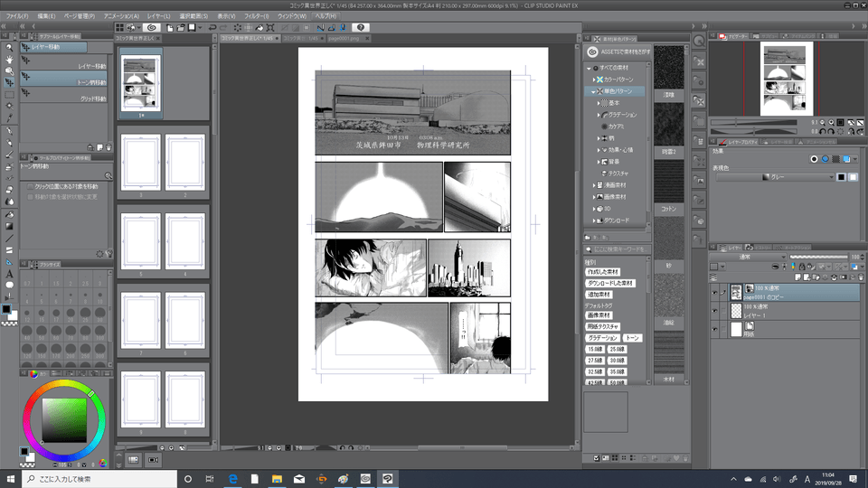
Task: Toggle visibility of 用紙 paper layer
Action: coord(714,329)
